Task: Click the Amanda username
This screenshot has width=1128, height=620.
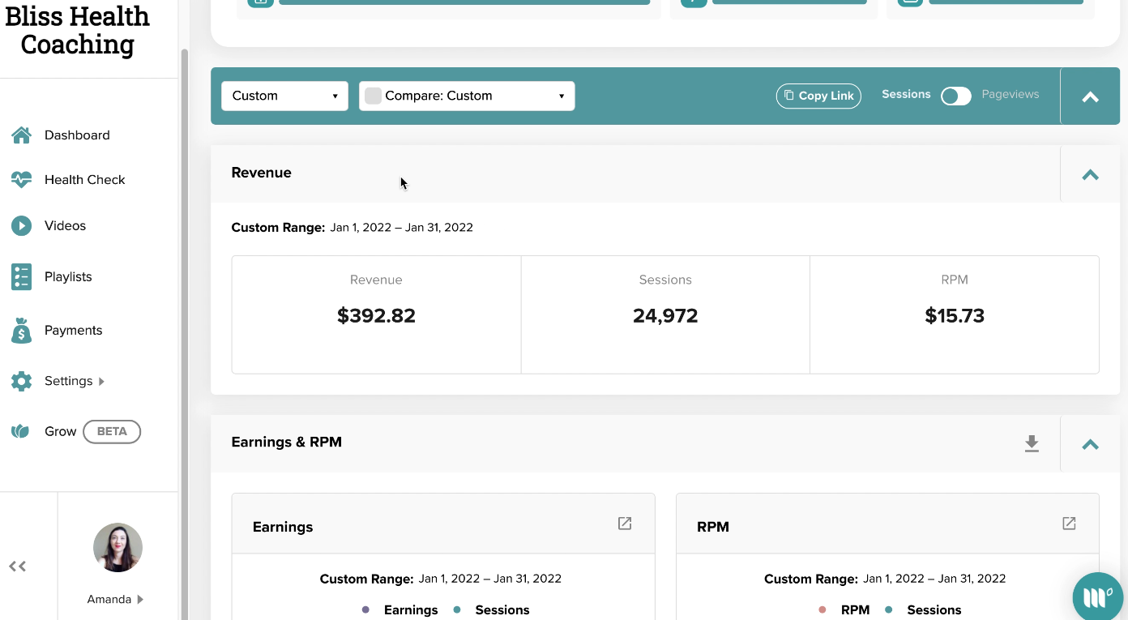Action: pyautogui.click(x=109, y=600)
